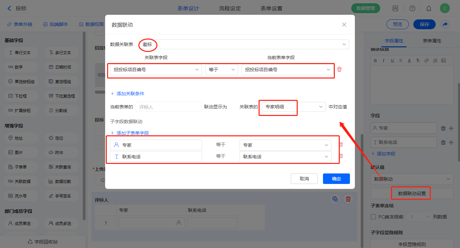This screenshot has height=248, width=460.
Task: Click the 添加关联条件 link
Action: (x=127, y=94)
